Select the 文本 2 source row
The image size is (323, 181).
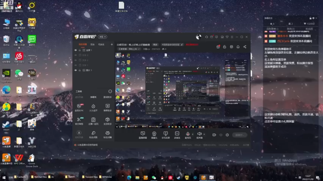click(x=94, y=60)
